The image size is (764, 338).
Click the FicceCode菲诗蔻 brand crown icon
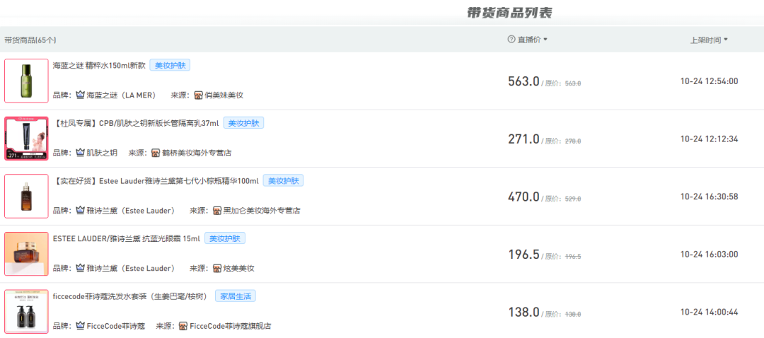click(80, 327)
